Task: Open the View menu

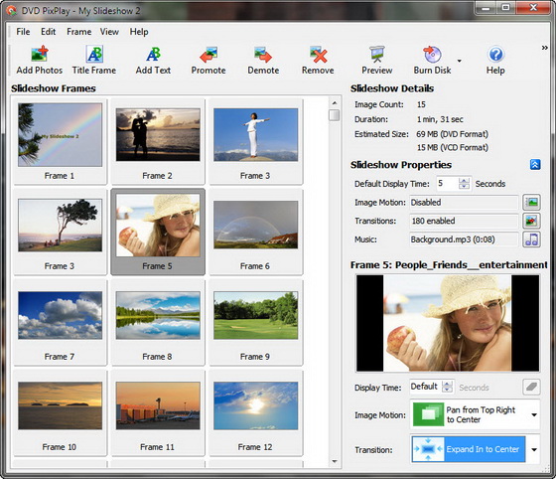Action: 109,32
